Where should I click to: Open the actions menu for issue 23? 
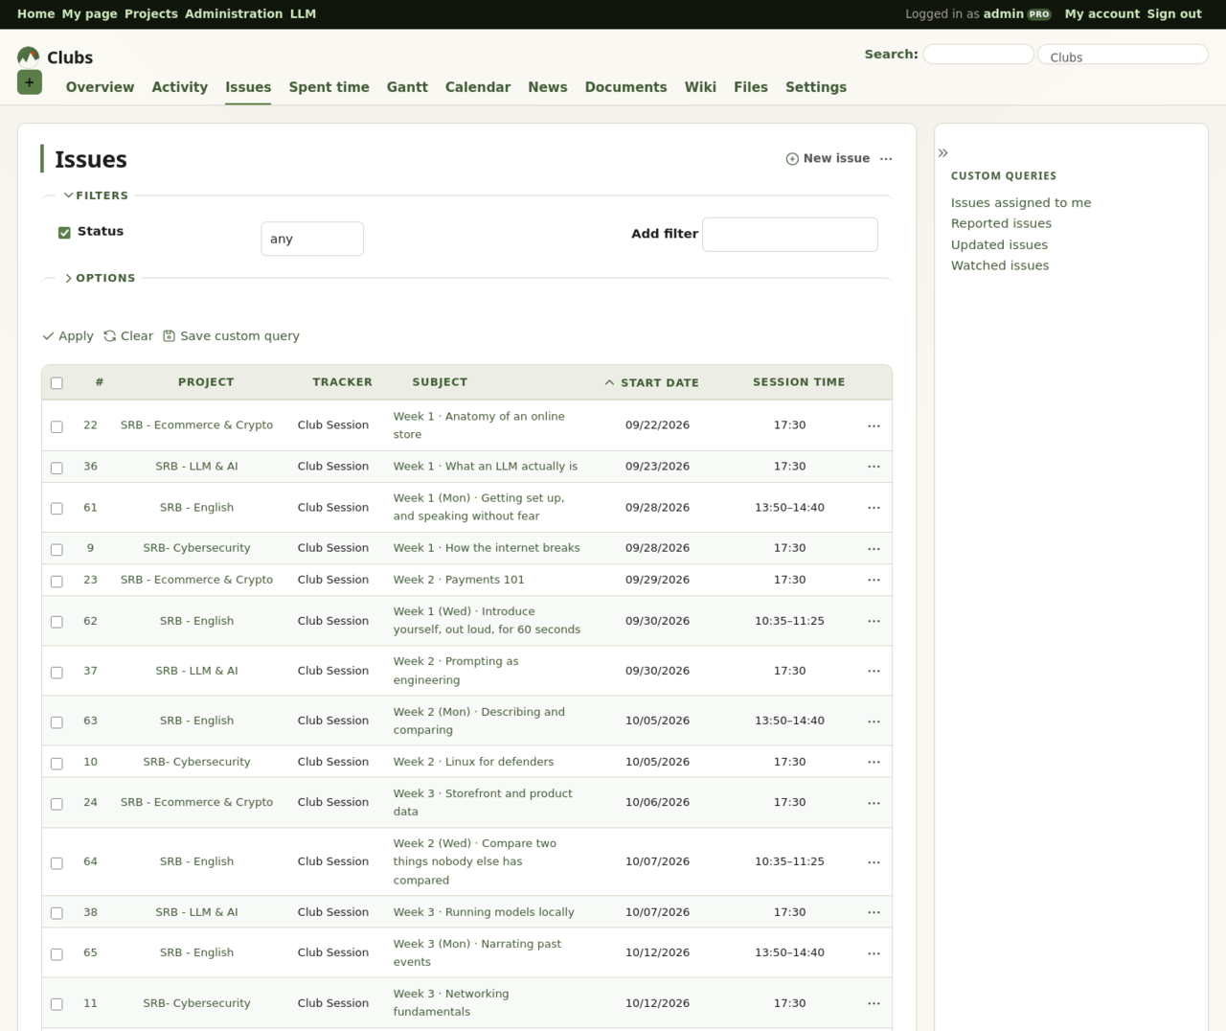pyautogui.click(x=874, y=580)
